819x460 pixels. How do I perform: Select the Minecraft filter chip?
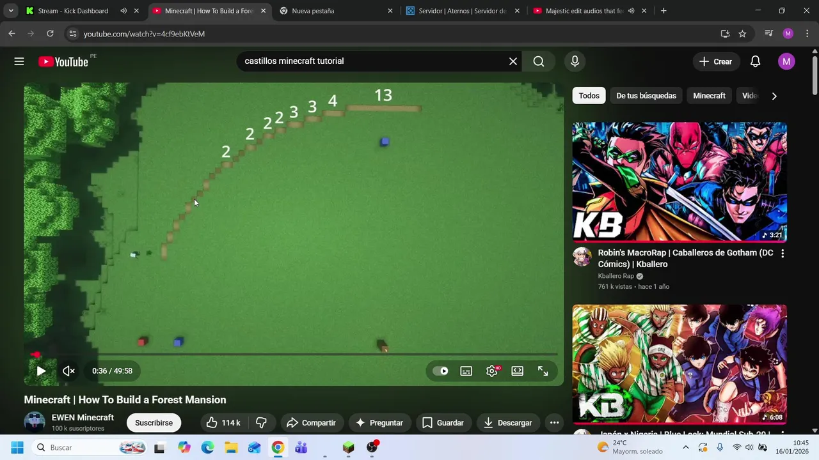tap(710, 96)
